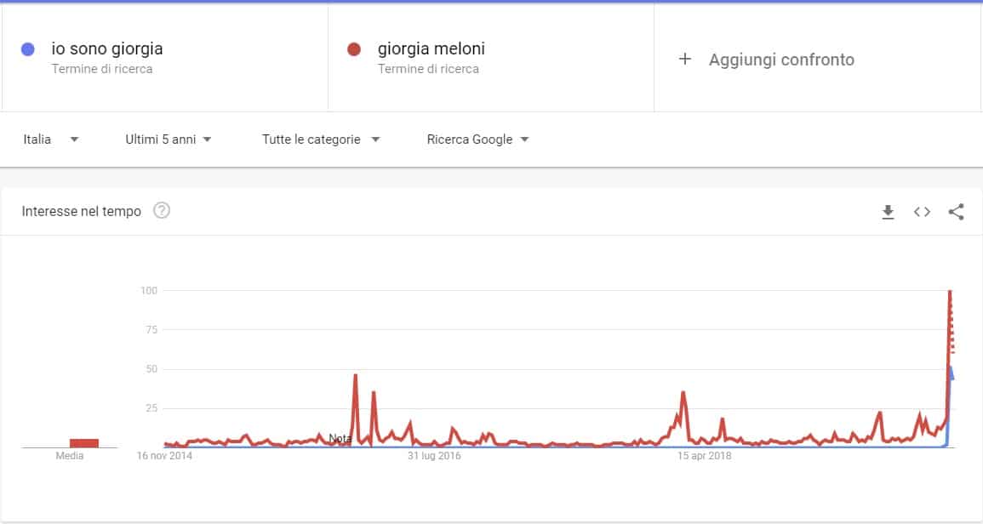
Task: Click the blue dot beside io sono giorgia
Action: [28, 50]
